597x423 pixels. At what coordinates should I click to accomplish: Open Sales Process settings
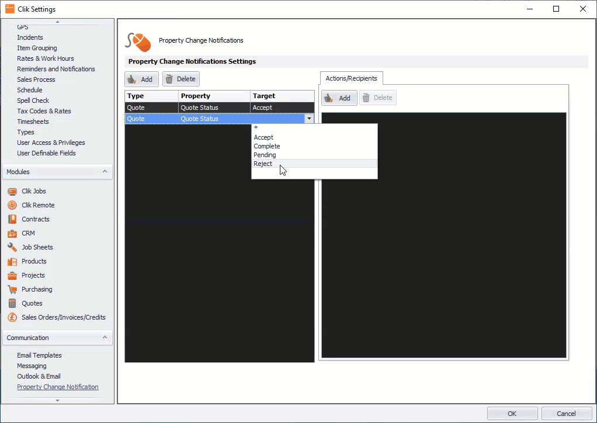(x=36, y=79)
